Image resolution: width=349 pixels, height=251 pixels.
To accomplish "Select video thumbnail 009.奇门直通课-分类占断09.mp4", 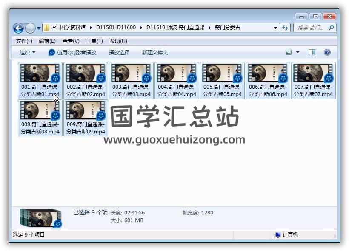I will (86, 110).
